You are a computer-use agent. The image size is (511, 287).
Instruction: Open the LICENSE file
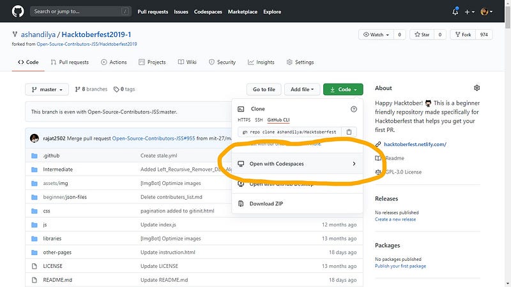tap(52, 266)
